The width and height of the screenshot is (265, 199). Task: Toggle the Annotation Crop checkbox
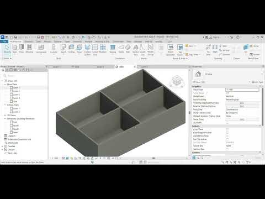[x=227, y=136]
